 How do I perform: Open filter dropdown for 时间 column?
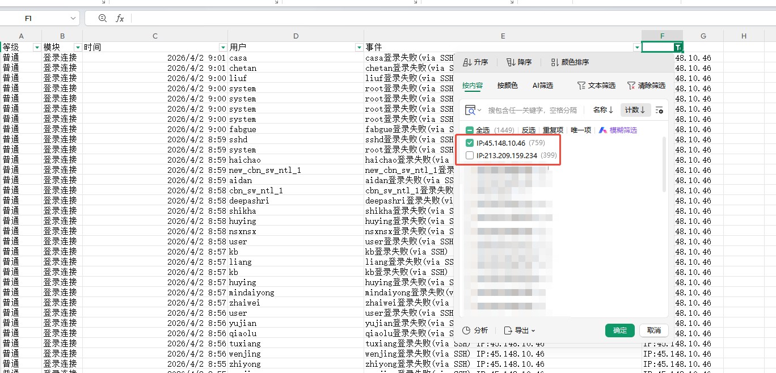click(223, 47)
